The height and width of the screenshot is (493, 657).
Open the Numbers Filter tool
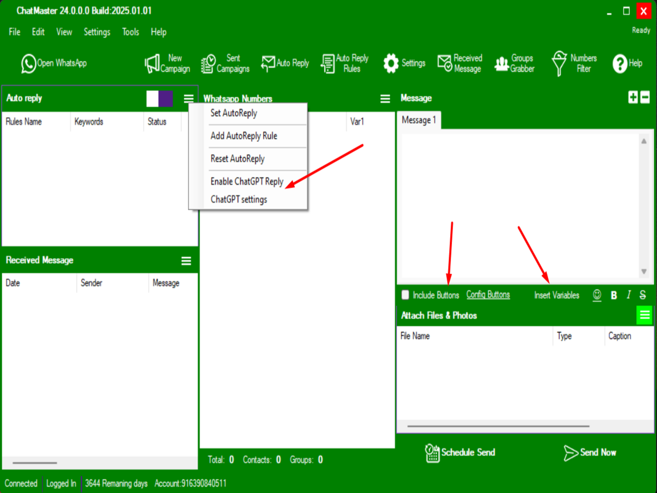tap(574, 63)
